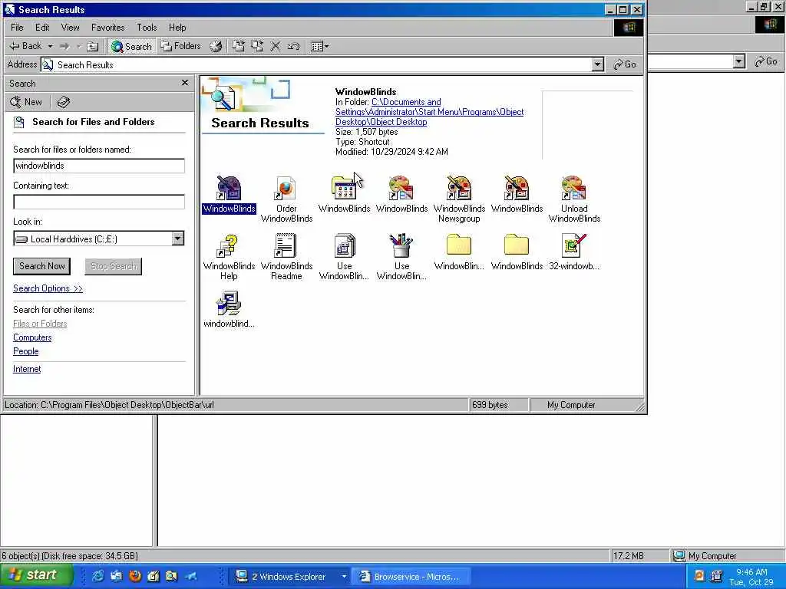Click the Go button in Search Results window
Image resolution: width=786 pixels, height=589 pixels.
point(625,64)
